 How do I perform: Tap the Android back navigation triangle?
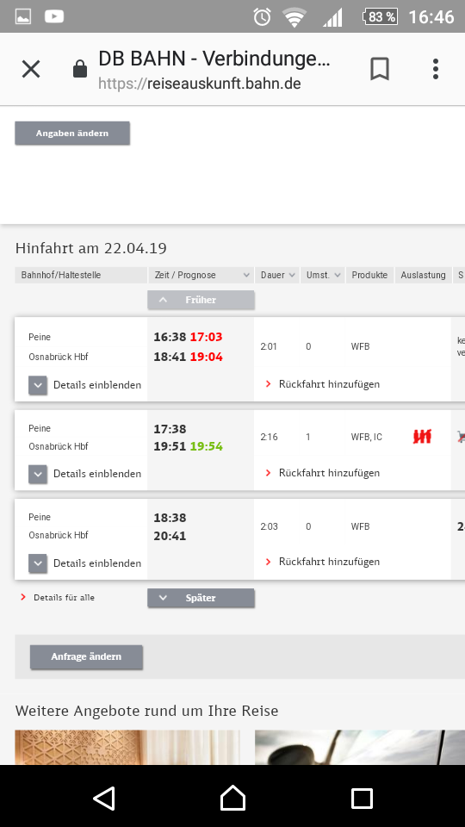(x=104, y=799)
